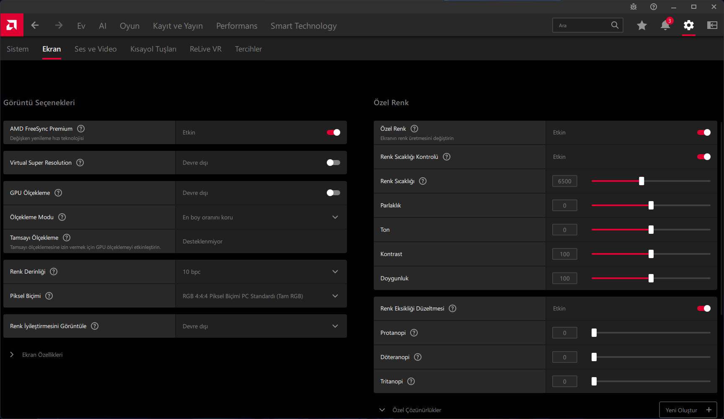Viewport: 724px width, 419px height.
Task: Click Doygunluk slider handle
Action: (651, 278)
